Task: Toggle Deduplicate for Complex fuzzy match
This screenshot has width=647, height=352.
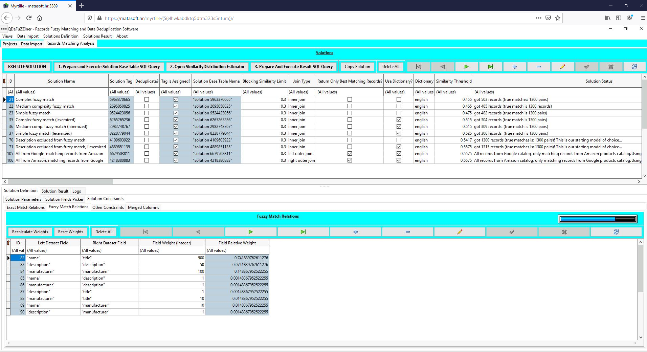Action: pyautogui.click(x=147, y=100)
